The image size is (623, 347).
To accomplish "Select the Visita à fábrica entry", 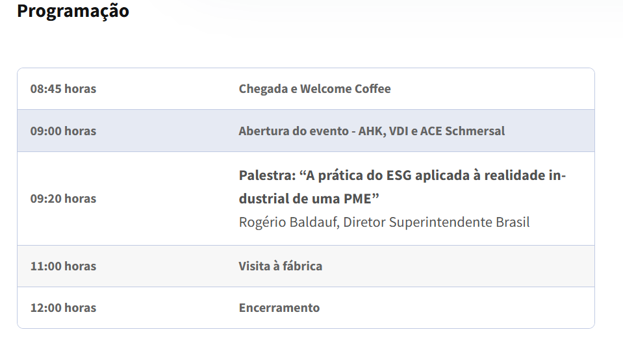I will point(280,266).
